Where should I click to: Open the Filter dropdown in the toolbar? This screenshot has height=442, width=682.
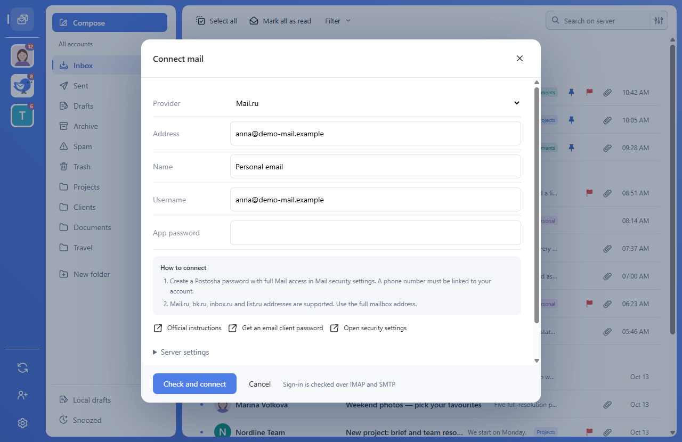(x=338, y=21)
